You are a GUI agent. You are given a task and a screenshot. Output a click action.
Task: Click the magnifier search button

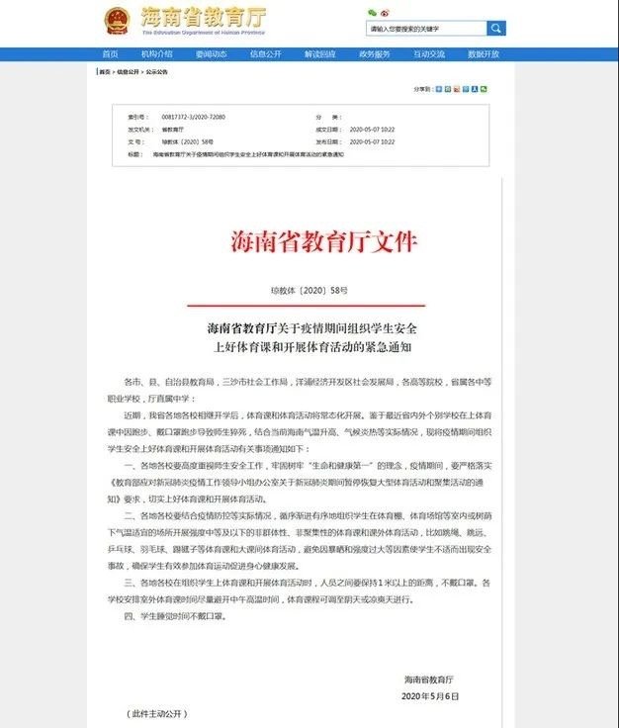[496, 29]
